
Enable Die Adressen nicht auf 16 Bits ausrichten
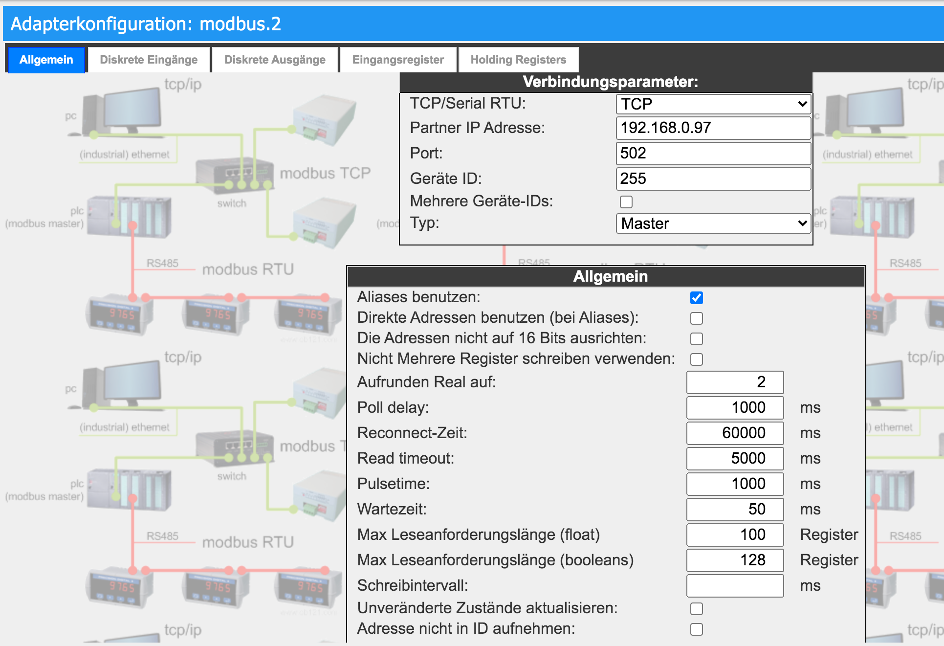coord(696,339)
